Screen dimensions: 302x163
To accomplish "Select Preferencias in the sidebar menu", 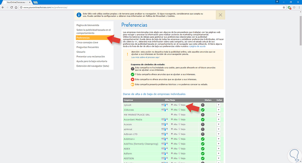I will pos(94,38).
